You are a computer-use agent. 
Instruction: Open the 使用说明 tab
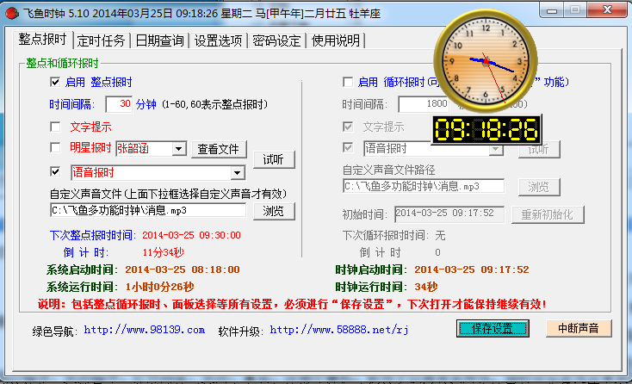335,40
